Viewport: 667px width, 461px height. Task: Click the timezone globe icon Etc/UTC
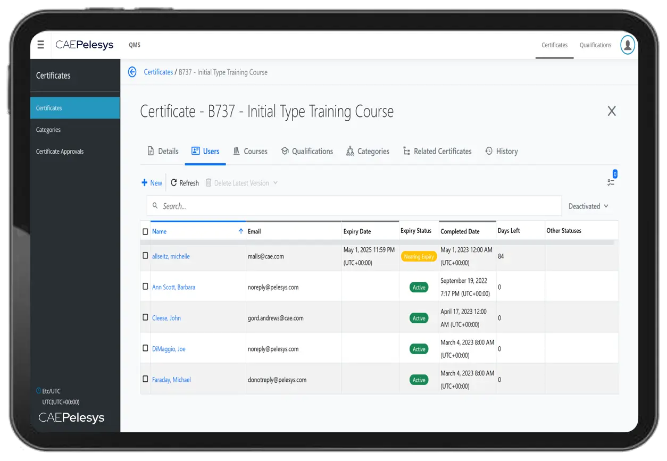click(x=38, y=391)
